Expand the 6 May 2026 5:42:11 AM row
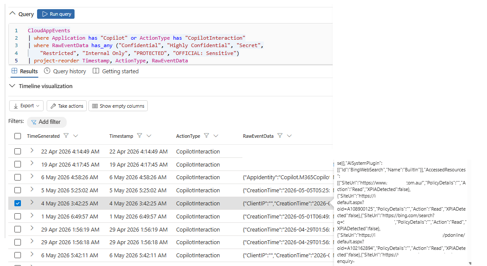The height and width of the screenshot is (266, 487). click(32, 254)
